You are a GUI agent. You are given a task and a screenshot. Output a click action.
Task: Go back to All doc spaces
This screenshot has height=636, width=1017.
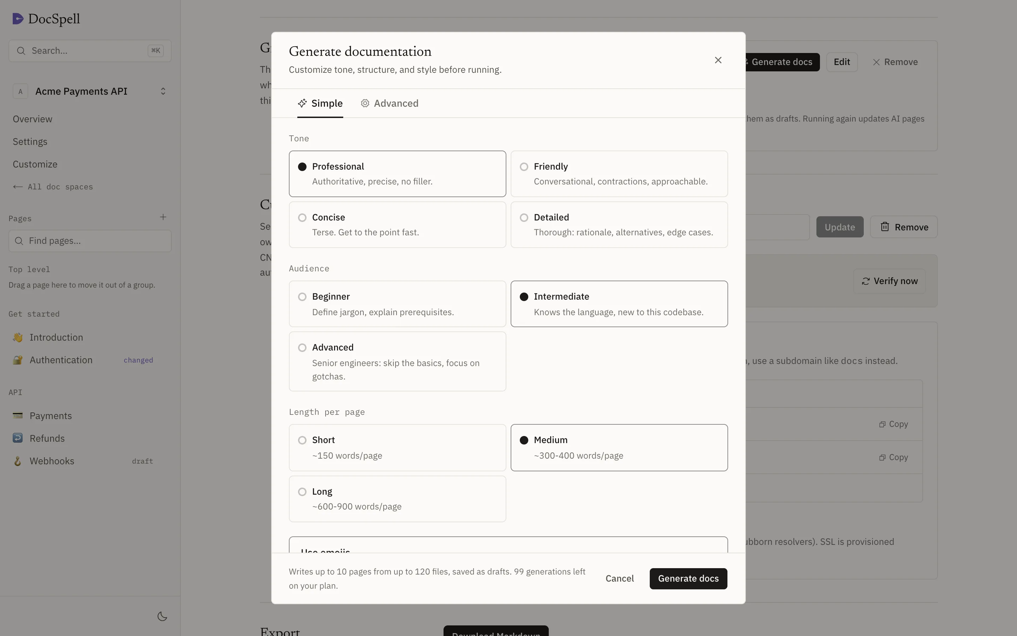tap(53, 187)
